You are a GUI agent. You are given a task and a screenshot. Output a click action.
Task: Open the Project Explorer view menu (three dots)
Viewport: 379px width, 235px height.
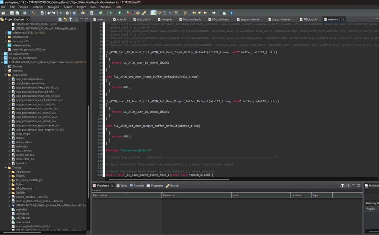point(76,19)
